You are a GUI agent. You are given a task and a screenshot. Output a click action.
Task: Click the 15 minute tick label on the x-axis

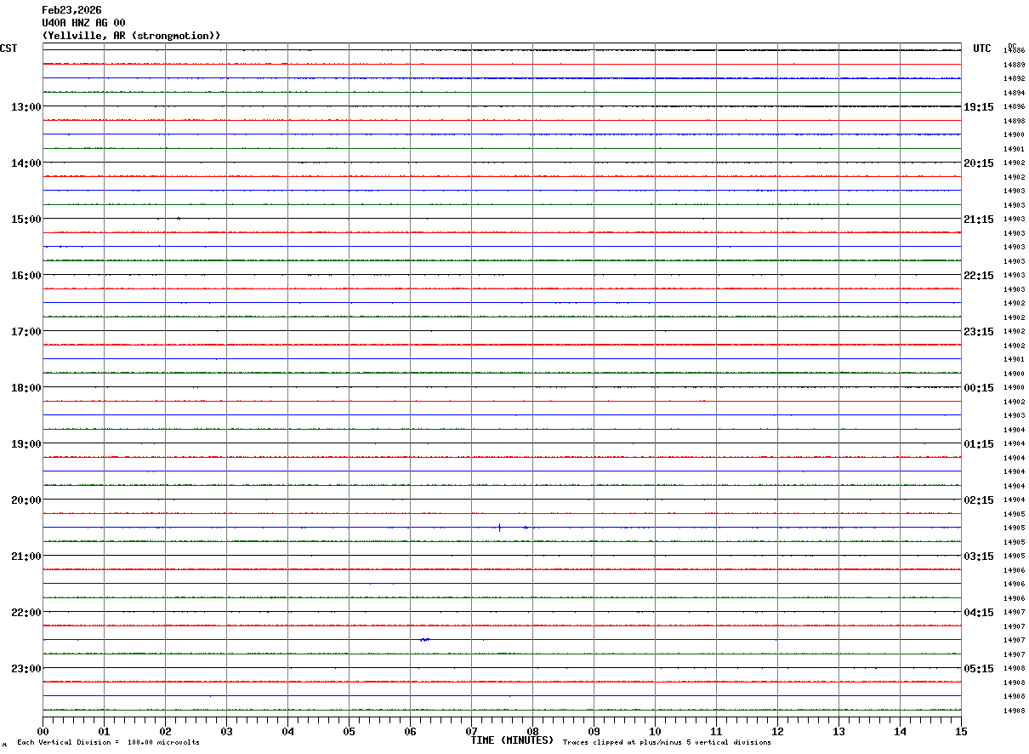point(960,731)
